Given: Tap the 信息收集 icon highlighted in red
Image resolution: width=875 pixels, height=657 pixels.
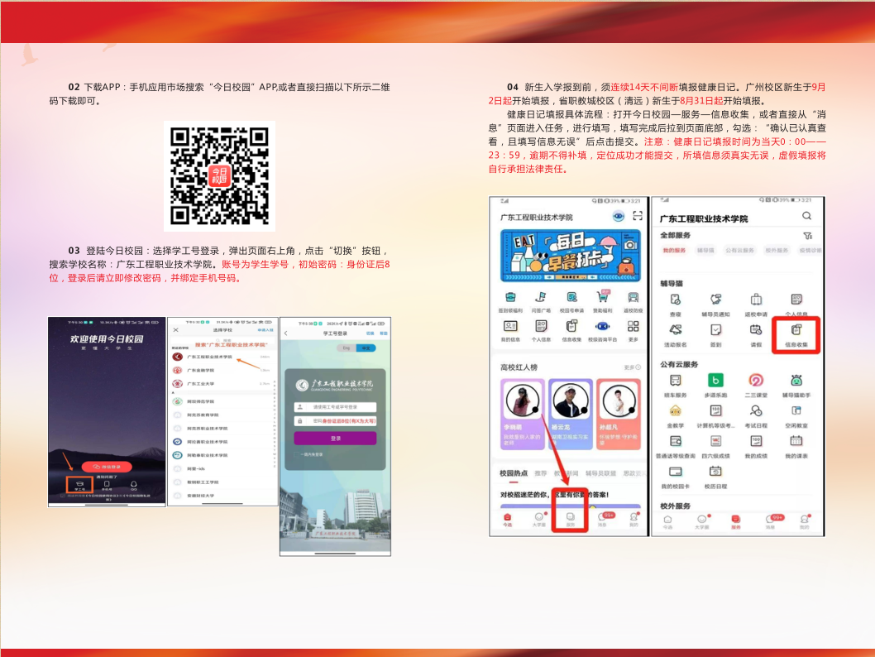Looking at the screenshot, I should point(796,333).
